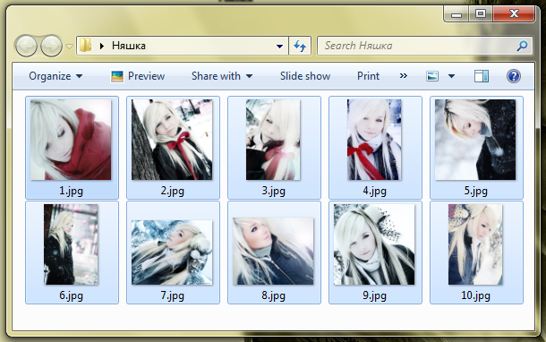The width and height of the screenshot is (546, 342).
Task: Open Preview for the selected images
Action: point(138,76)
